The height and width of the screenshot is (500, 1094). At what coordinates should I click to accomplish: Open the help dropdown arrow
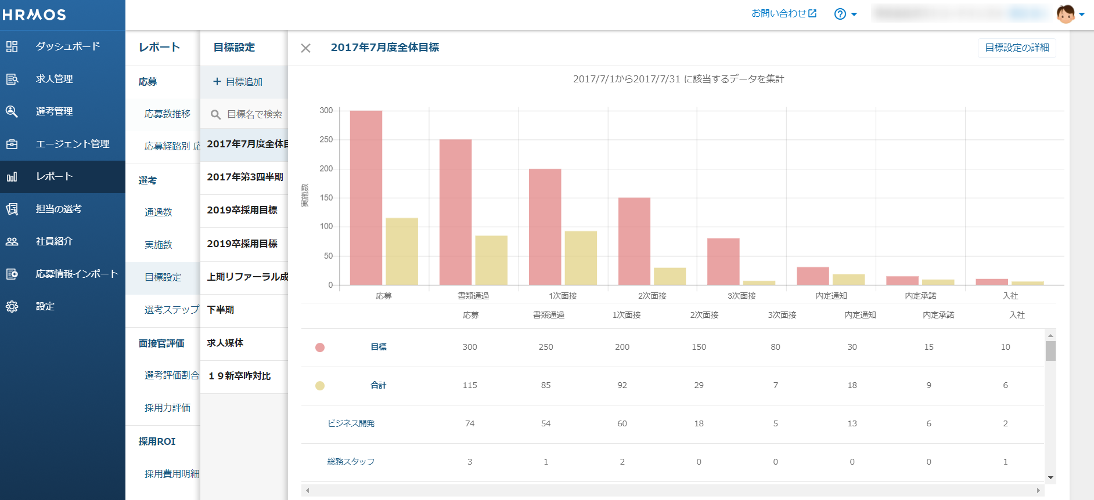[x=854, y=15]
